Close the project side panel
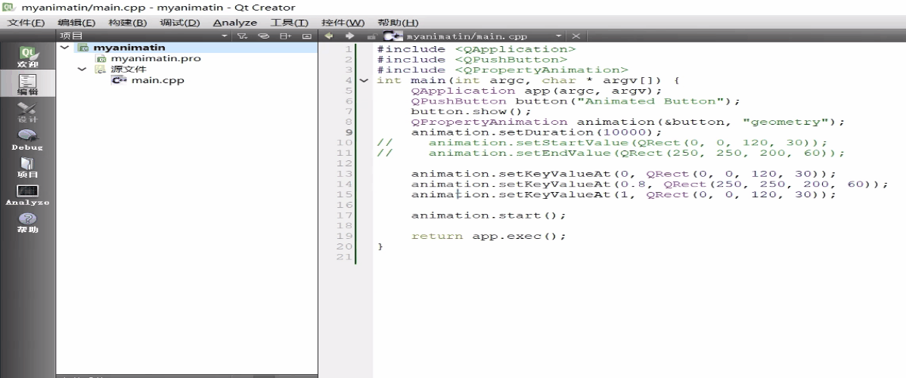This screenshot has height=378, width=906. pyautogui.click(x=307, y=36)
